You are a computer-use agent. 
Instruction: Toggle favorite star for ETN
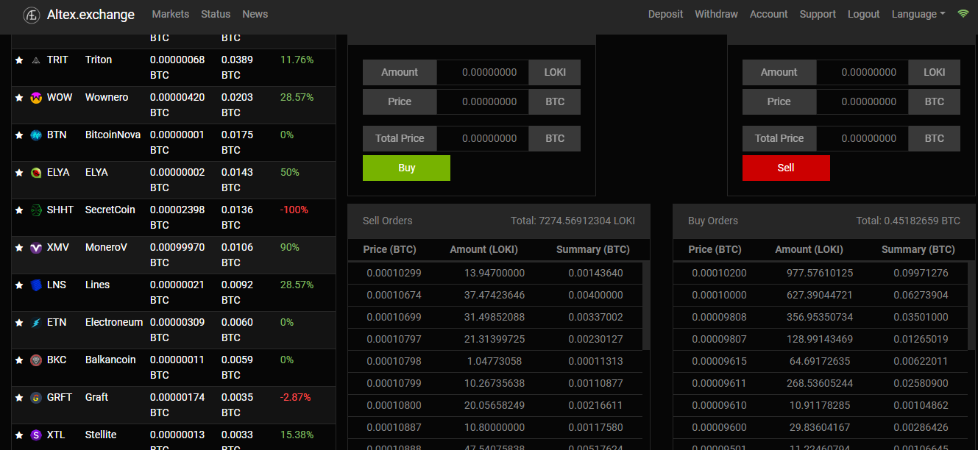click(19, 323)
